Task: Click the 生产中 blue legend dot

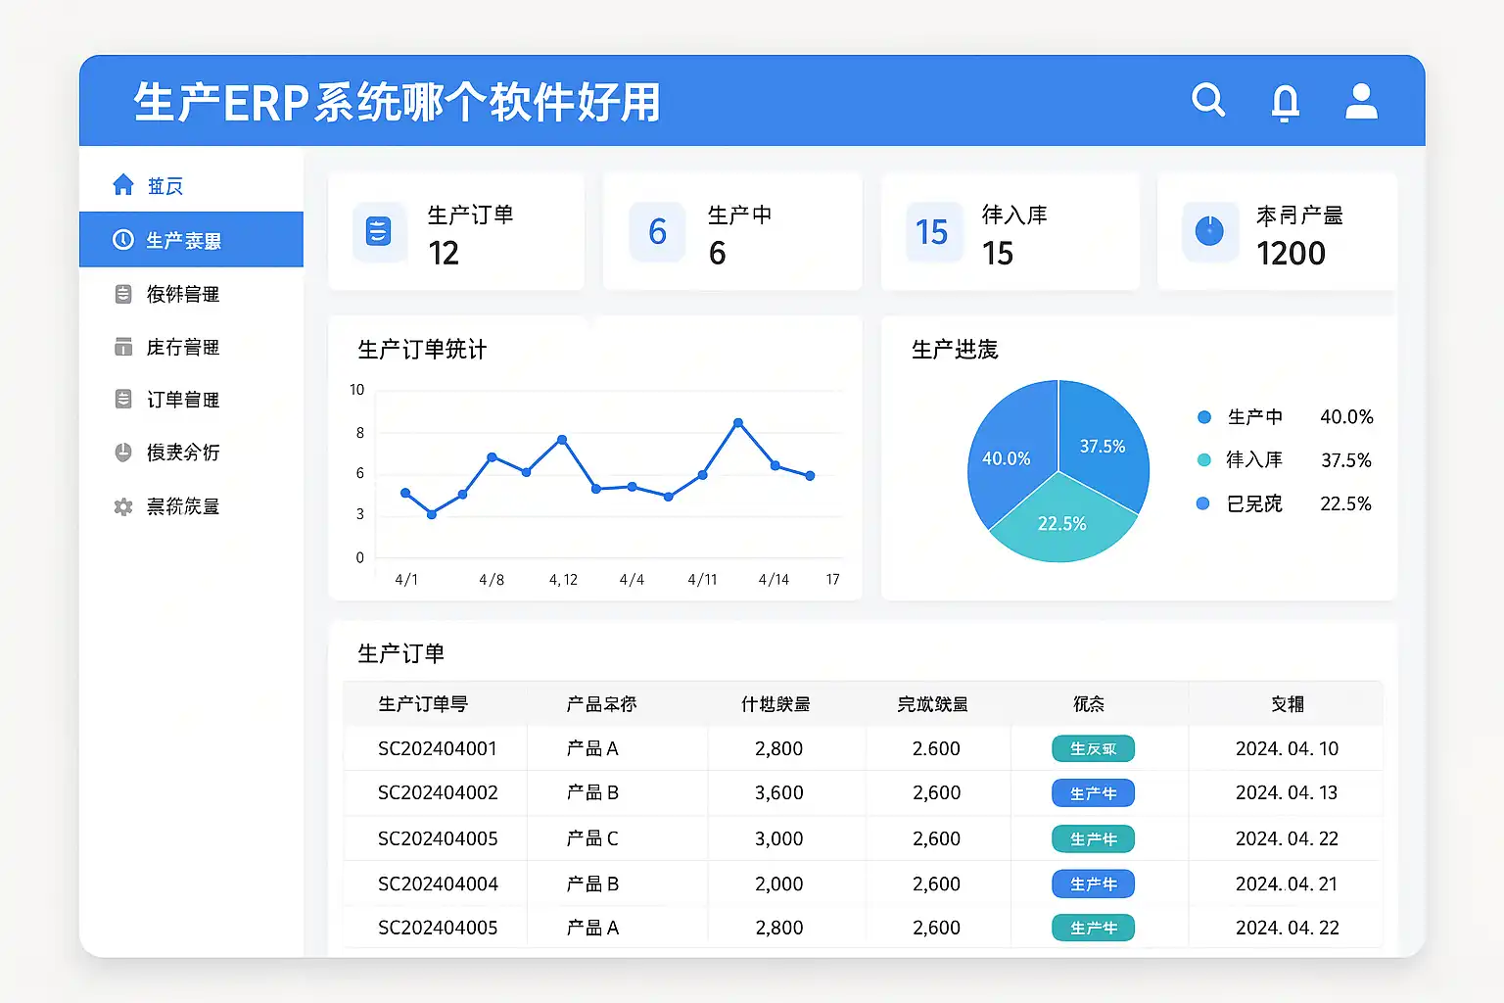Action: (x=1204, y=417)
